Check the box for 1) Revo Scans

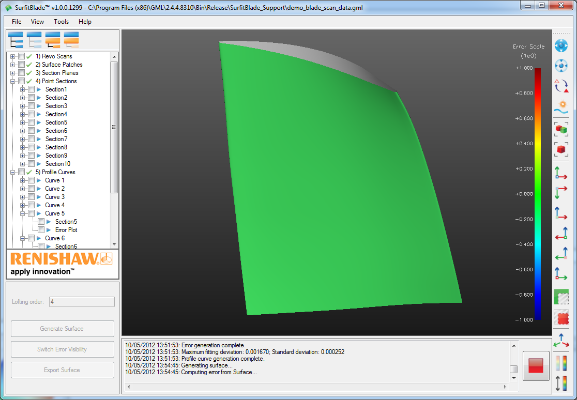click(x=21, y=56)
